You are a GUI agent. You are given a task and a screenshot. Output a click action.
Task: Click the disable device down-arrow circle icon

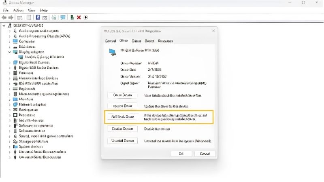tap(86, 17)
